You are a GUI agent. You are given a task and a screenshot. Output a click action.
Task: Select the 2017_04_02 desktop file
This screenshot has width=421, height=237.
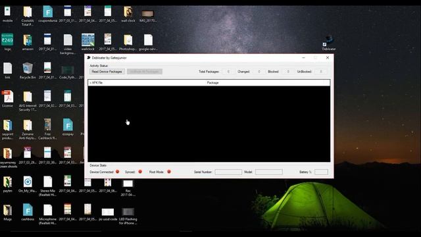click(47, 99)
